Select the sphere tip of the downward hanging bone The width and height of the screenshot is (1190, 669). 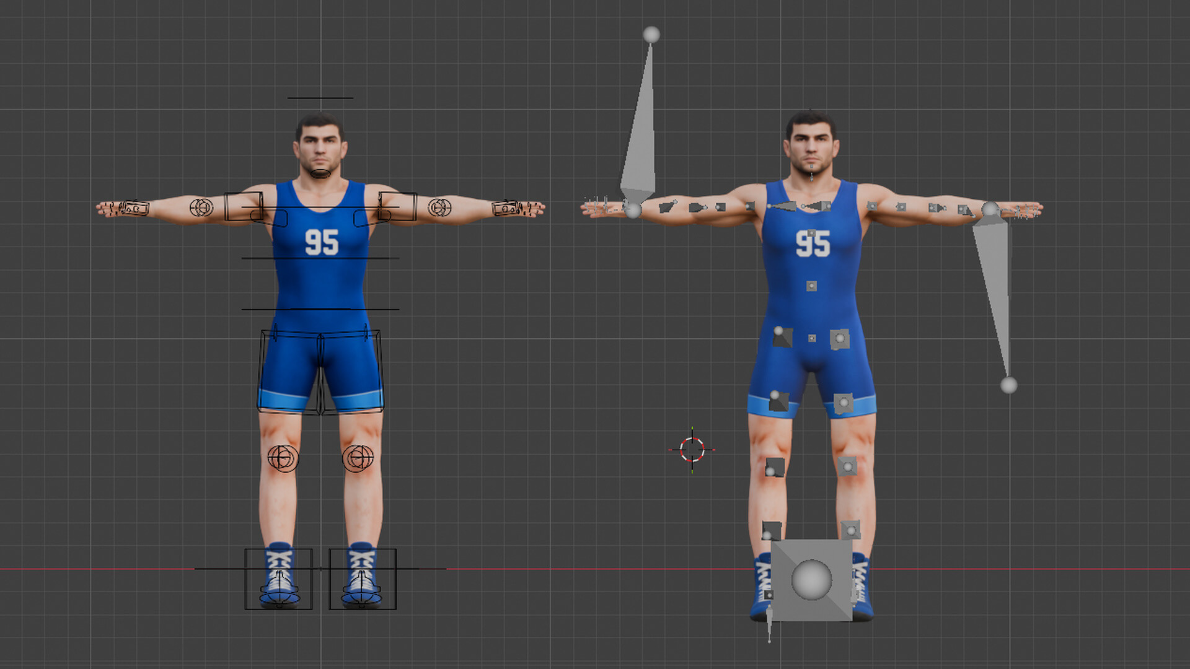[x=1009, y=385]
